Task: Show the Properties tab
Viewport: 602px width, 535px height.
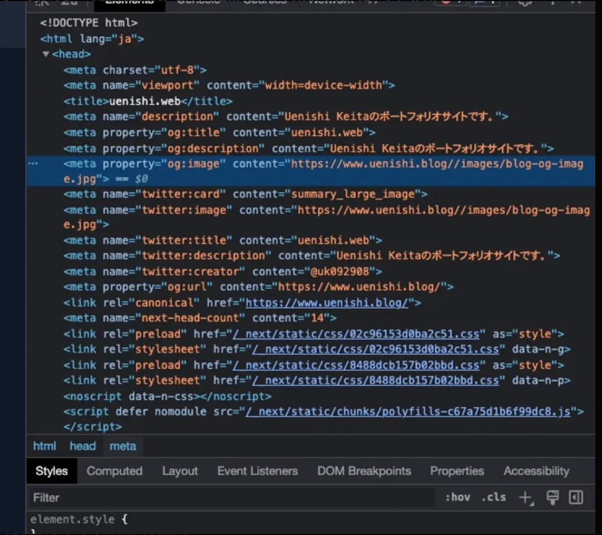Action: [x=457, y=471]
